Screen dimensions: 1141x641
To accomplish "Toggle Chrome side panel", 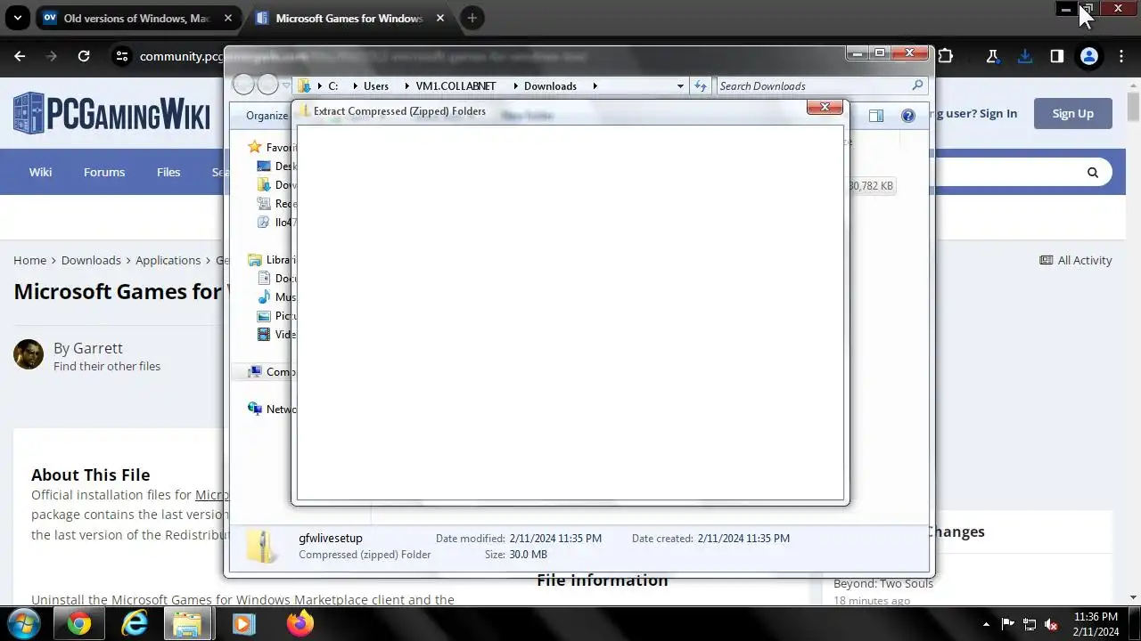I will pos(1057,56).
